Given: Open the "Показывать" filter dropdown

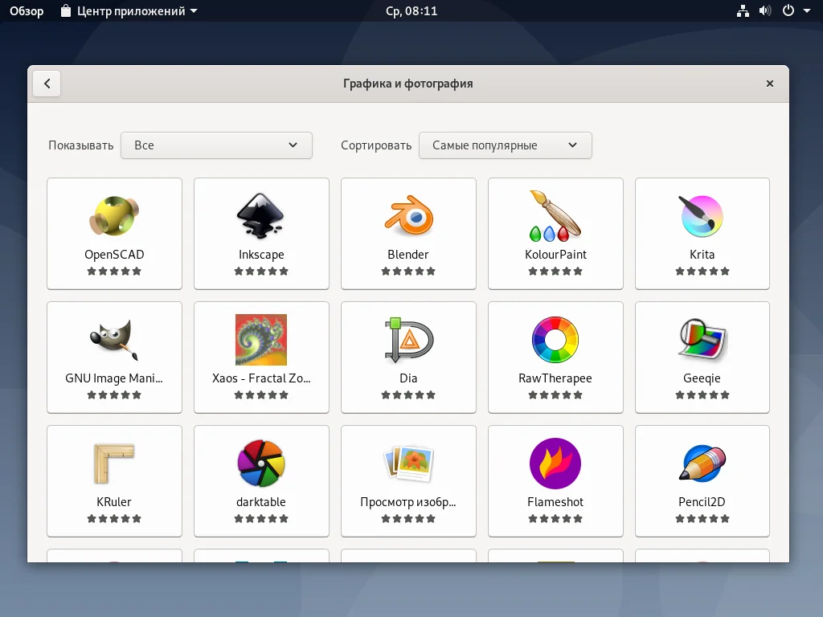Looking at the screenshot, I should pyautogui.click(x=216, y=145).
